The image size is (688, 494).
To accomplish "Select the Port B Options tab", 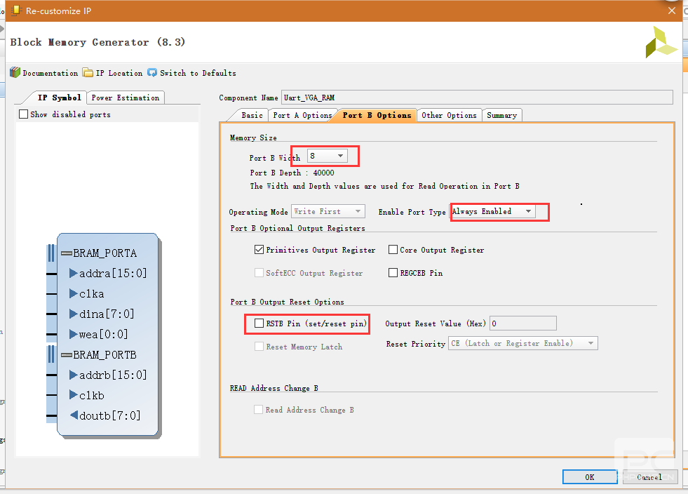I will click(x=377, y=115).
